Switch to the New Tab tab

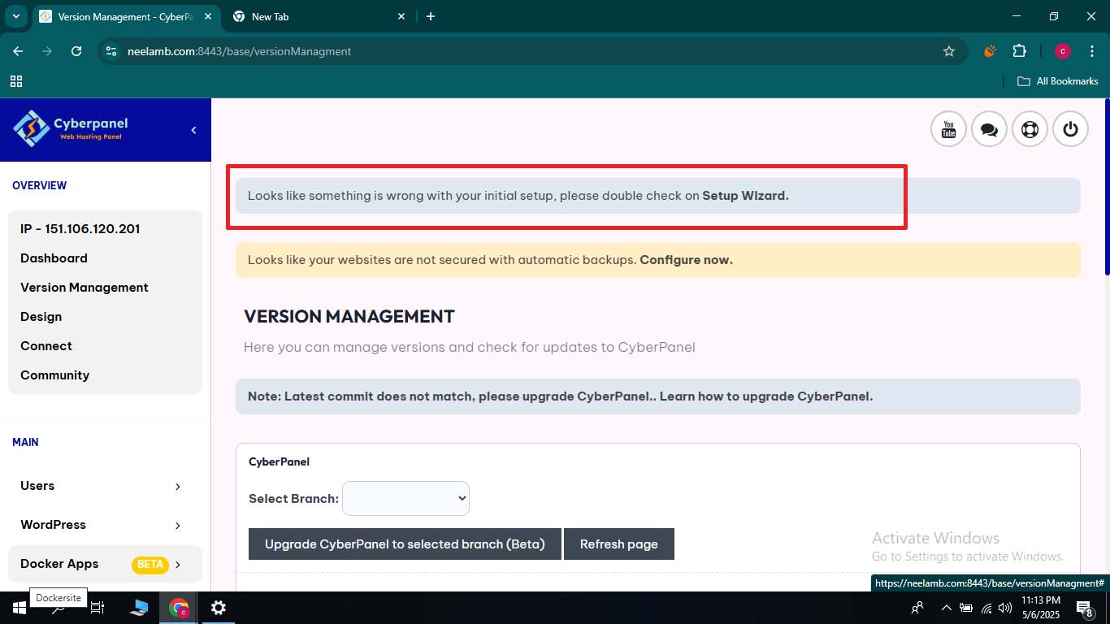click(x=319, y=16)
